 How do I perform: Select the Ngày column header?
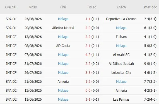click(33, 7)
